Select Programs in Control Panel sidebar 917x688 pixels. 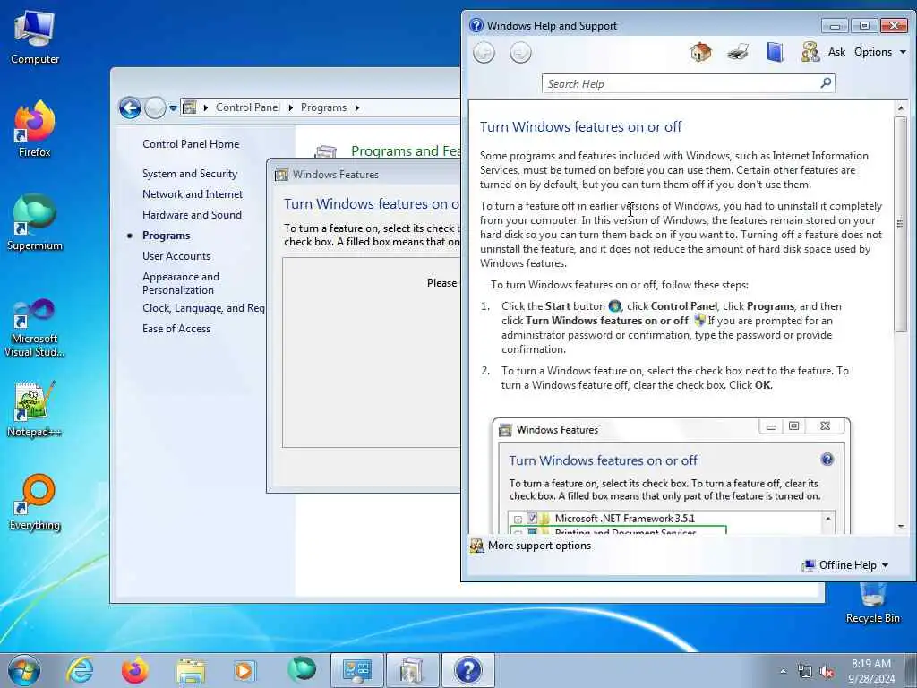pos(166,236)
